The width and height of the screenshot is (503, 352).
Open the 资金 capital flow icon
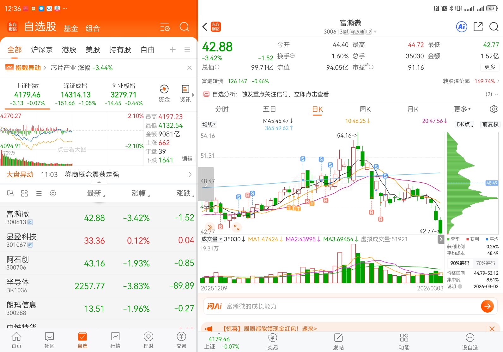(x=164, y=94)
